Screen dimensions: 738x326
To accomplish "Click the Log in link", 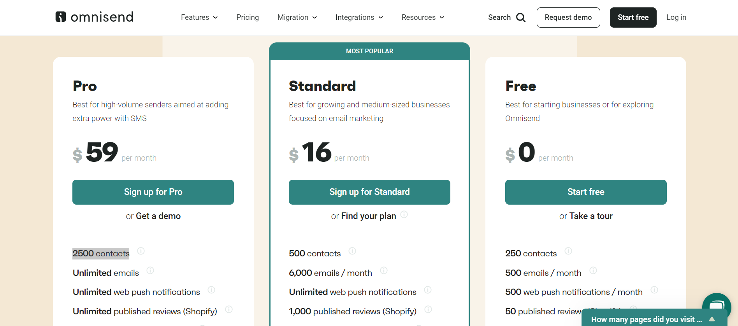I will click(x=676, y=17).
